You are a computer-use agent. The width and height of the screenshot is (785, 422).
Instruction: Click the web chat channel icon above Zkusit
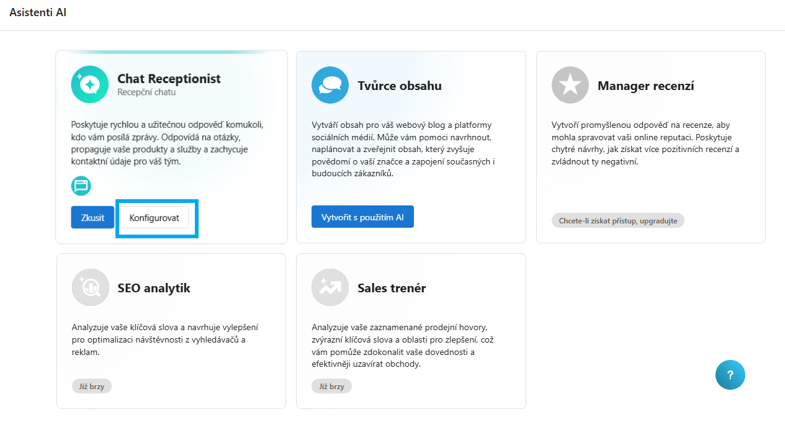click(x=81, y=186)
